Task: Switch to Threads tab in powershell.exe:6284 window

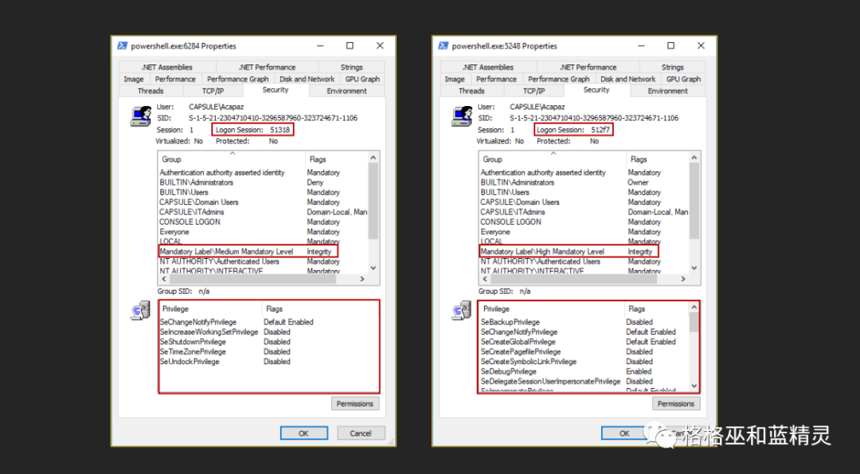Action: (150, 91)
